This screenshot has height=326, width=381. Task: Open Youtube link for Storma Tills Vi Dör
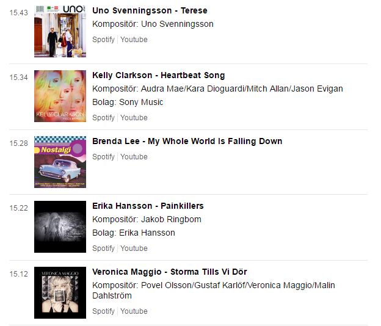(134, 311)
